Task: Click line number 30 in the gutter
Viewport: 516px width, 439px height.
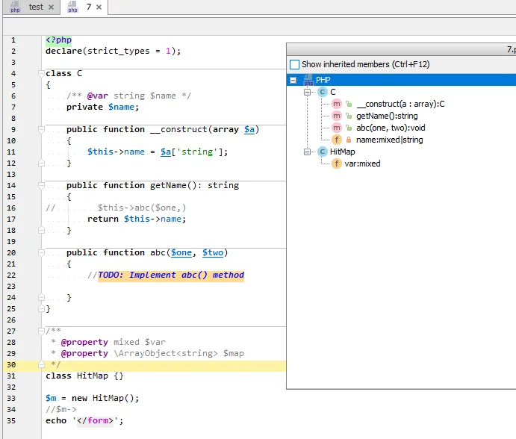Action: 13,365
